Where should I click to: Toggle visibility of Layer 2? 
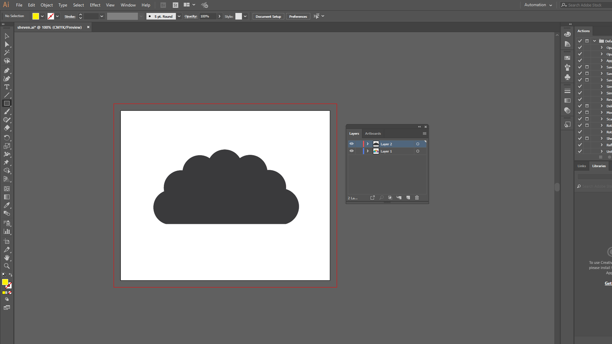[351, 144]
